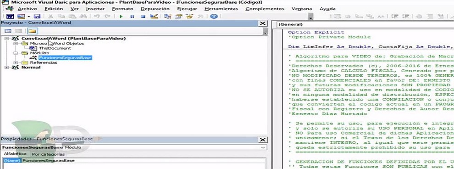This screenshot has height=169, width=454.
Task: Toggle Breakpoint hand icon in edit toolbar
Action: [419, 17]
